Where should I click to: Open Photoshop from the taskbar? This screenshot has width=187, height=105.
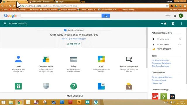coord(62,102)
